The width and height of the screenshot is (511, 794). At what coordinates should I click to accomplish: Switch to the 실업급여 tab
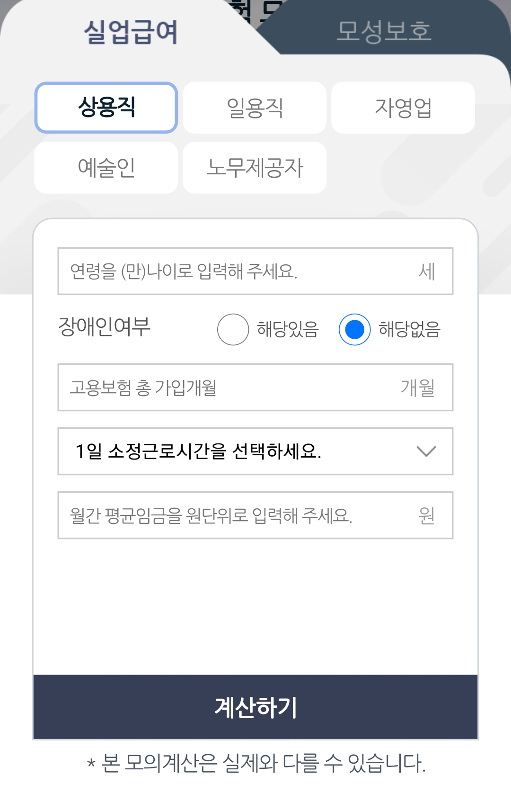(x=131, y=32)
